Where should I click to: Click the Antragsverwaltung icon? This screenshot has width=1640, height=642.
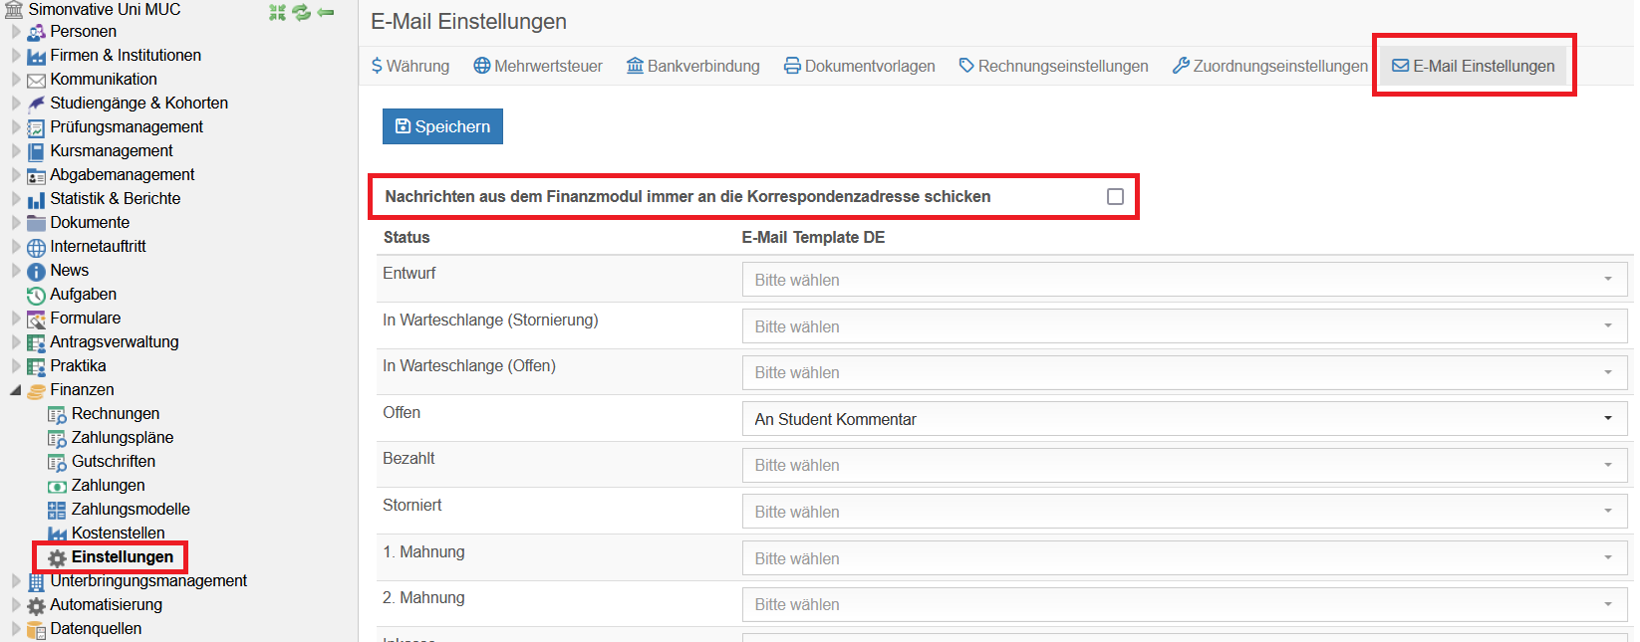point(37,342)
